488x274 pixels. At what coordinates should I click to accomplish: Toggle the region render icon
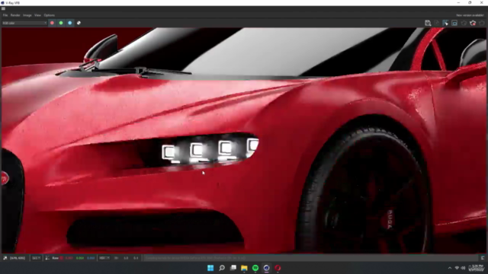[454, 23]
